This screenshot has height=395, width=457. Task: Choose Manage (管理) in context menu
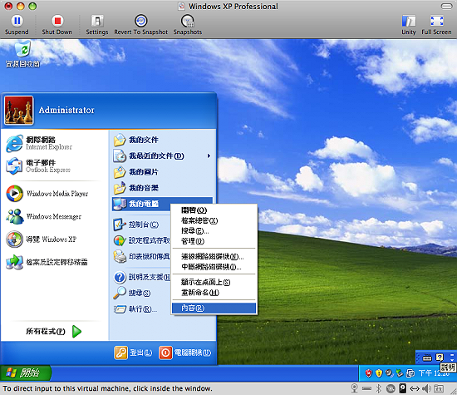pyautogui.click(x=214, y=241)
